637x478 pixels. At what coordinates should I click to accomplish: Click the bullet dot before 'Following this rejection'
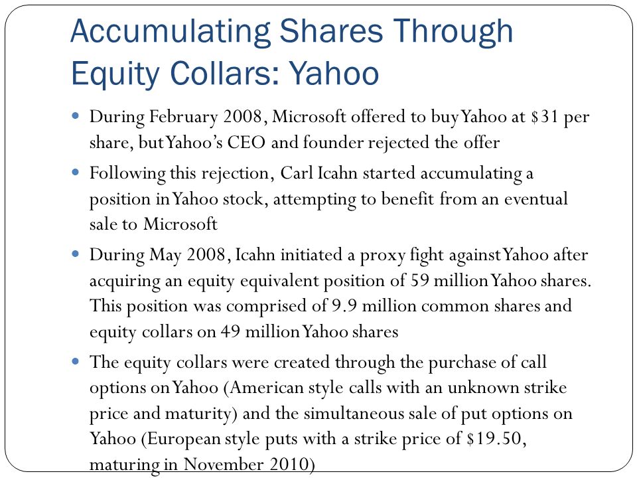[x=75, y=173]
